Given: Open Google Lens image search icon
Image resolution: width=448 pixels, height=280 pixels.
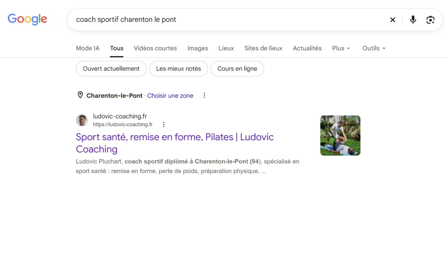Looking at the screenshot, I should click(430, 20).
